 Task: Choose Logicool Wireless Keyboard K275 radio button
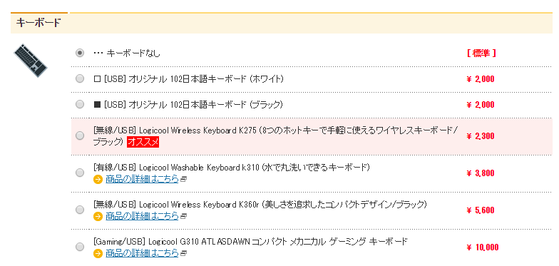[x=80, y=135]
